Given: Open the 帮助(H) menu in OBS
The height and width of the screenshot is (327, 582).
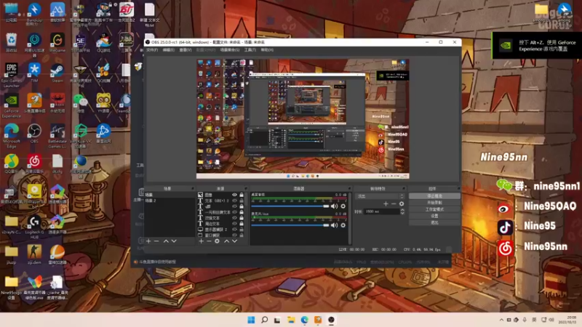Looking at the screenshot, I should coord(267,49).
